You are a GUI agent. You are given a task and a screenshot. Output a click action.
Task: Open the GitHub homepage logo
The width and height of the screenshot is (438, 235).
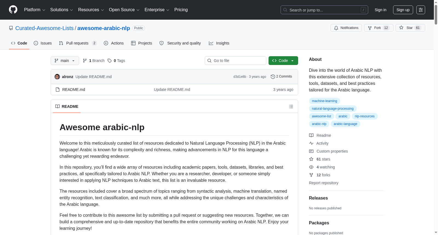pyautogui.click(x=13, y=10)
